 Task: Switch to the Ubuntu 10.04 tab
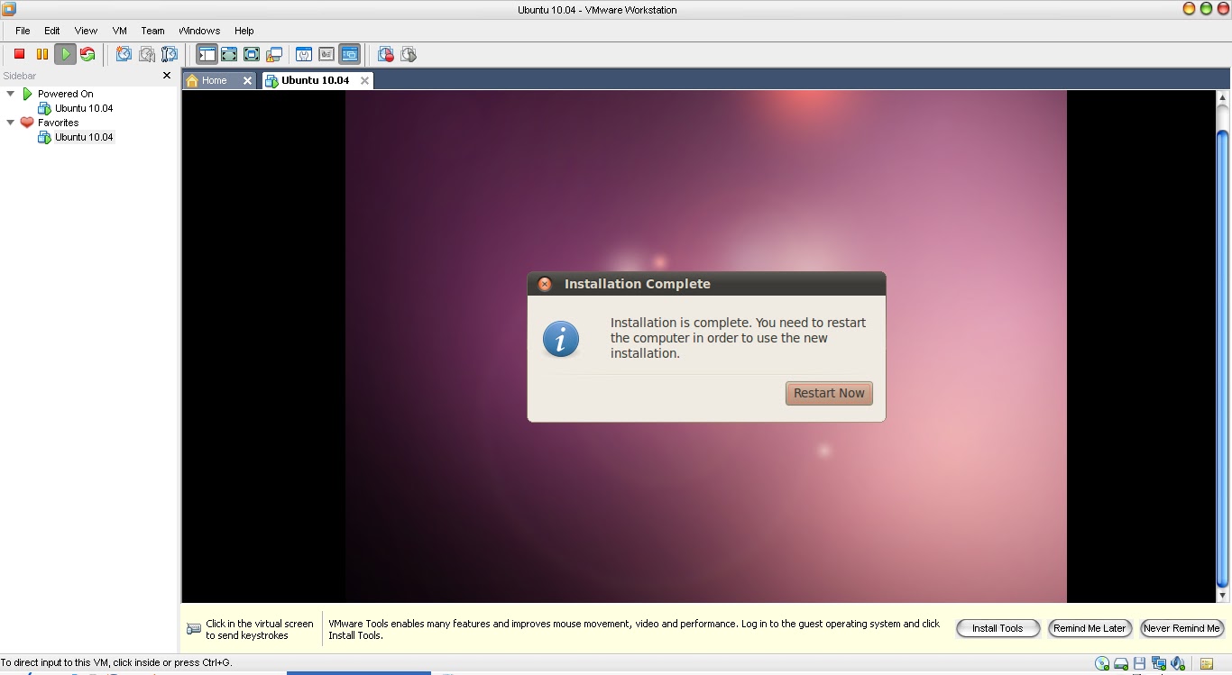point(315,80)
